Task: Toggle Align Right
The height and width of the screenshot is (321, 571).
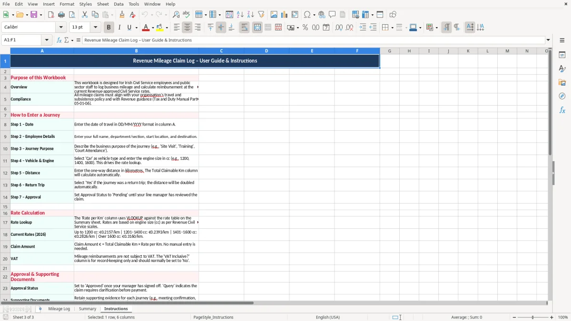Action: point(197,28)
